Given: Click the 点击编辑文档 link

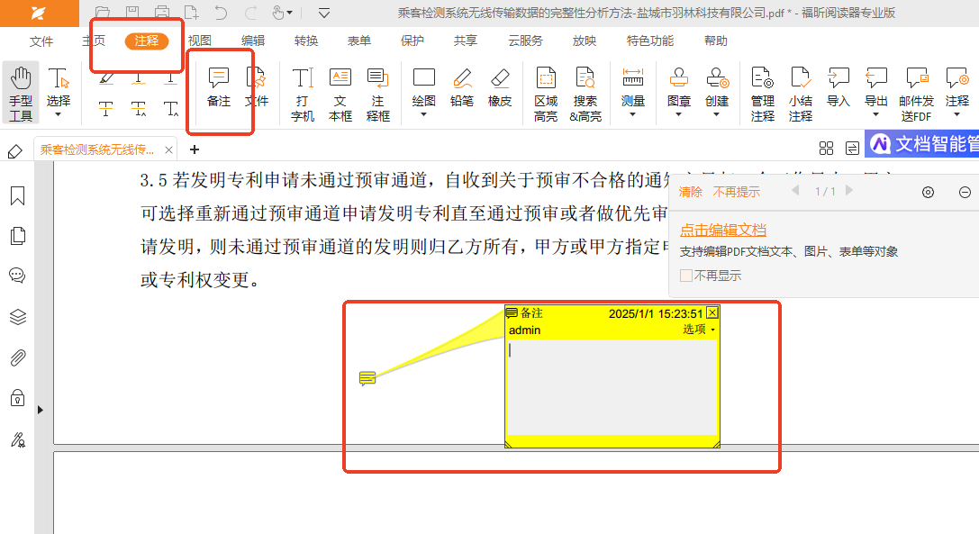Looking at the screenshot, I should (723, 231).
